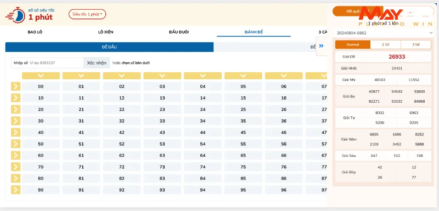This screenshot has height=211, width=439.
Task: Select whole column above number 03
Action: 162,75
